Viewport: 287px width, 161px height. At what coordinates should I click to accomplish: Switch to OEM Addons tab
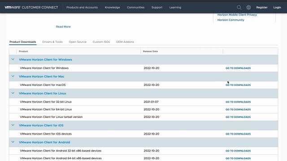pos(125,42)
